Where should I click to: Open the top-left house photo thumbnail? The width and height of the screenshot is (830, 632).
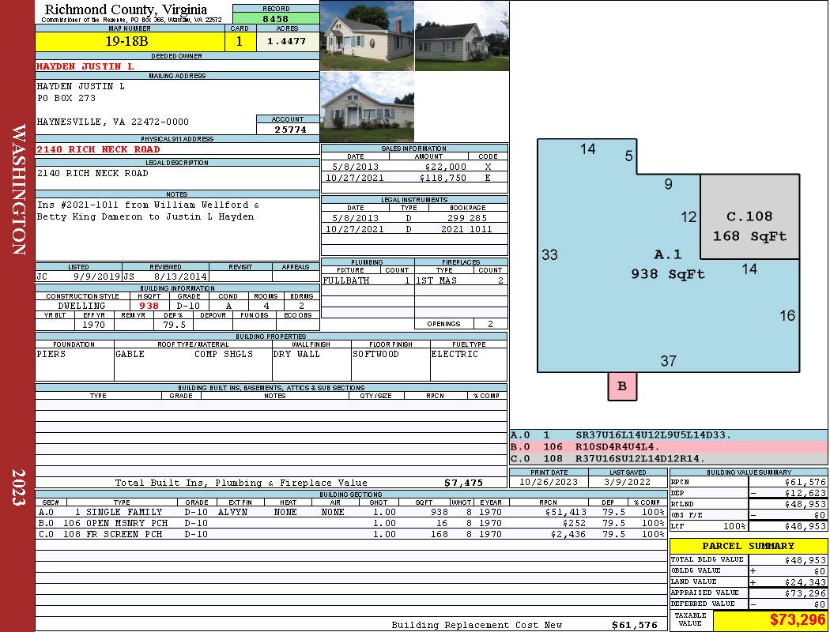367,36
